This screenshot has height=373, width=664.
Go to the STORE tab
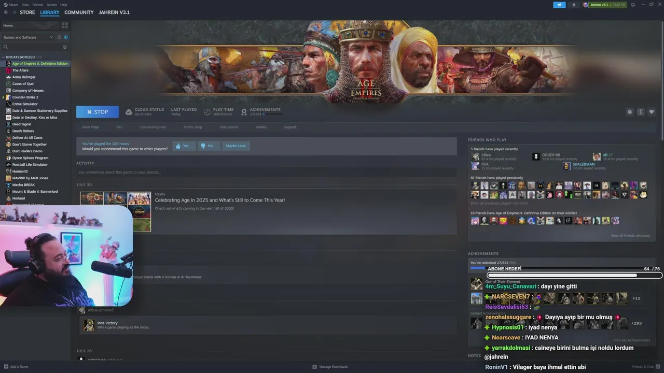27,12
